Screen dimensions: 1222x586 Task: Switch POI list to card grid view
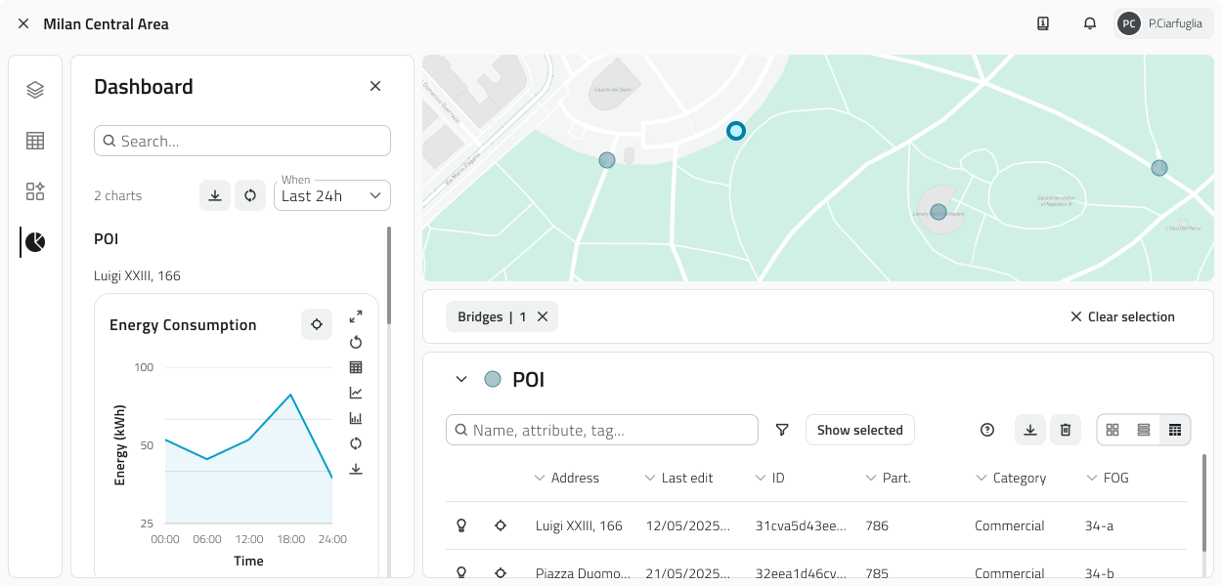coord(1113,430)
